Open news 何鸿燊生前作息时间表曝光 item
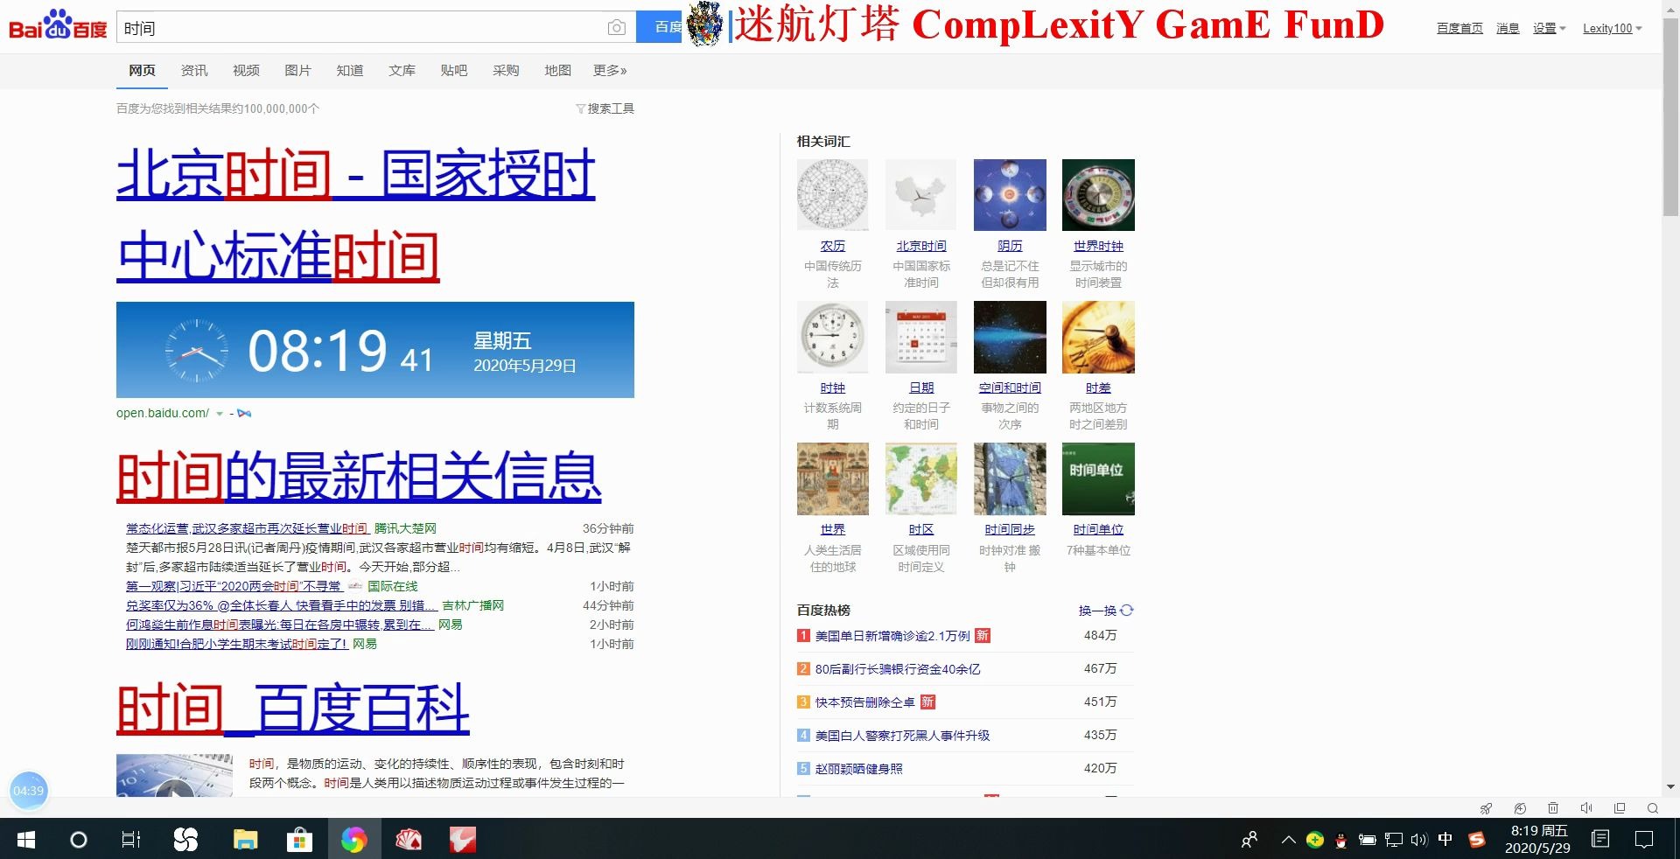Viewport: 1680px width, 859px height. pyautogui.click(x=280, y=625)
